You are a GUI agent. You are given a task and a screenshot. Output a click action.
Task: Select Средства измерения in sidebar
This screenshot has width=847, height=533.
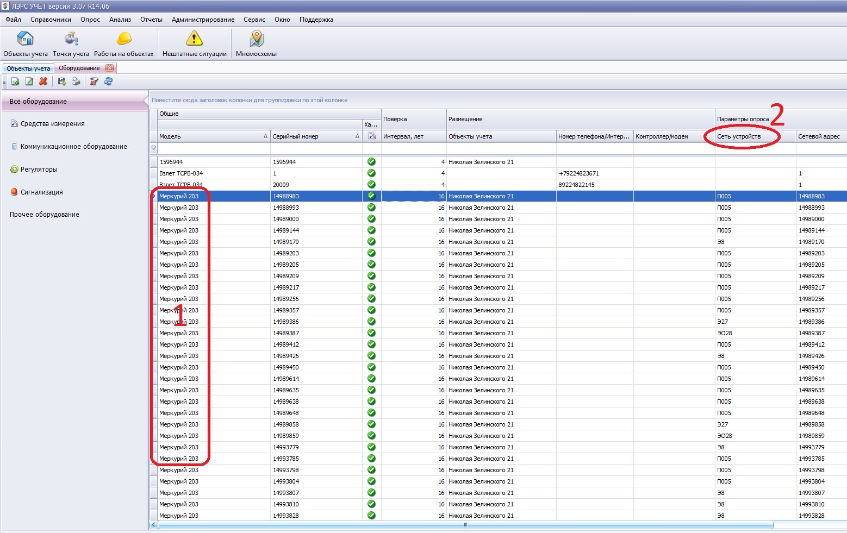pyautogui.click(x=53, y=124)
